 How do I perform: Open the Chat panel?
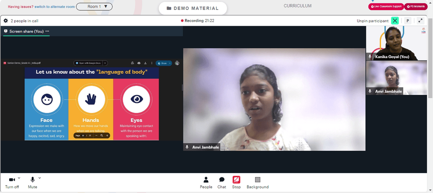(x=222, y=183)
